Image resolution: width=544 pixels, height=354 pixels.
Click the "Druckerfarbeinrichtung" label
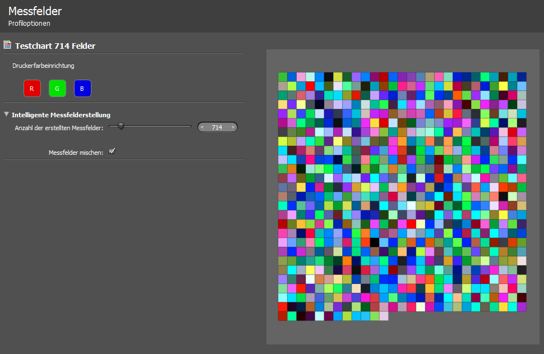tap(43, 66)
